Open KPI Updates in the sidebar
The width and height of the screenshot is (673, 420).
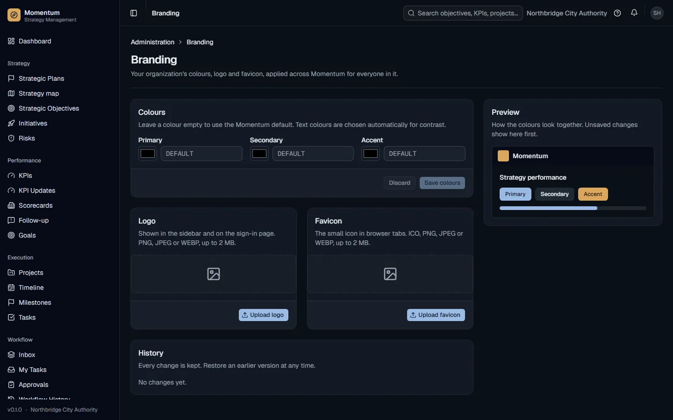pos(59,190)
